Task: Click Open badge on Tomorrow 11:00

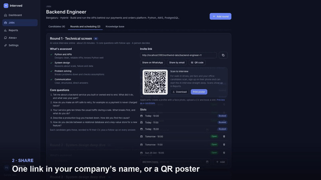Action: coord(214,145)
